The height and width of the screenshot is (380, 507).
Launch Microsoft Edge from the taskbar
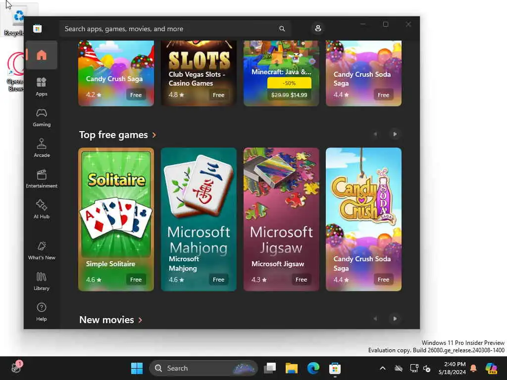click(x=313, y=368)
